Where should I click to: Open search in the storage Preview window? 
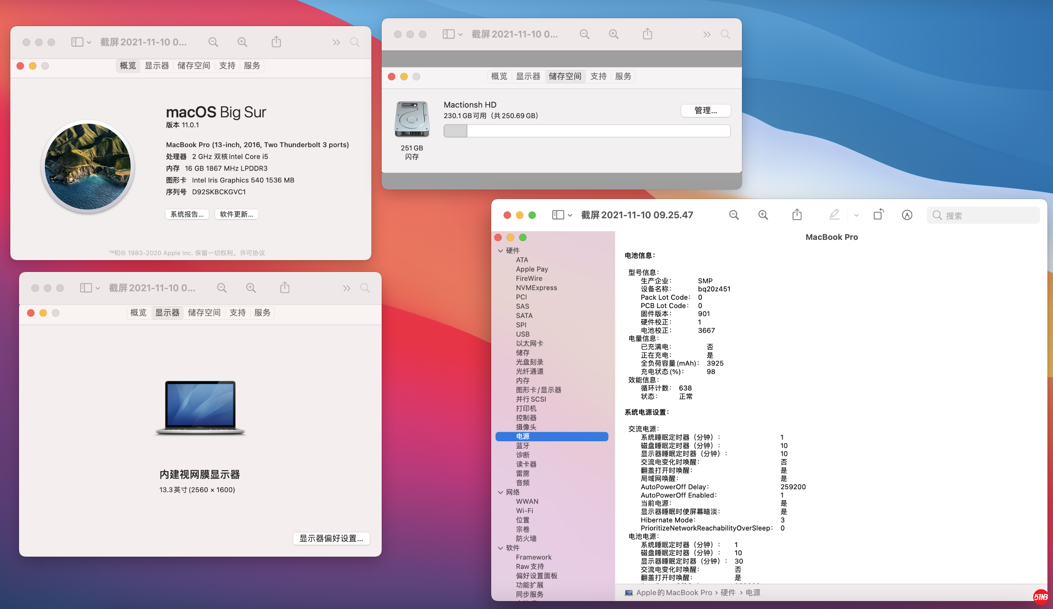click(725, 34)
